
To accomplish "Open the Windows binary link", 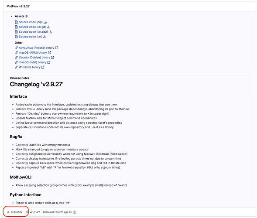I will pos(30,67).
